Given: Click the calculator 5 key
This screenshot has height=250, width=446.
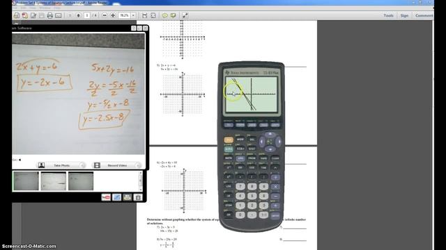Looking at the screenshot, I should click(252, 196).
